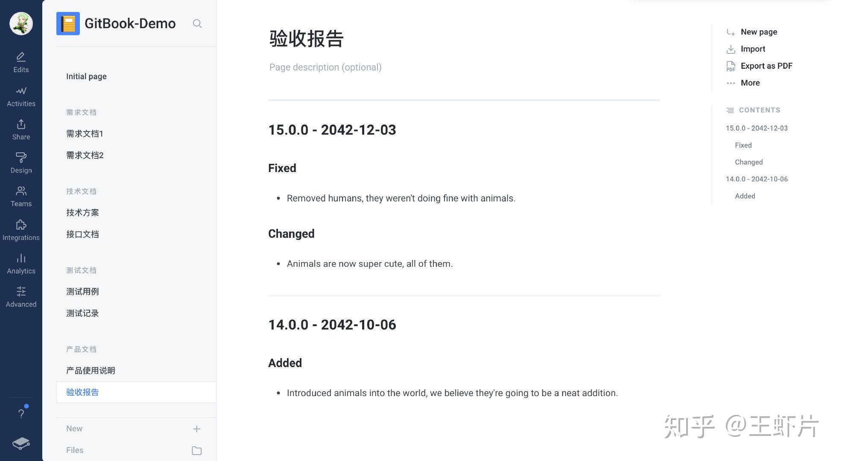Click the page description input field
Screen dimensions: 842x461
coord(325,67)
